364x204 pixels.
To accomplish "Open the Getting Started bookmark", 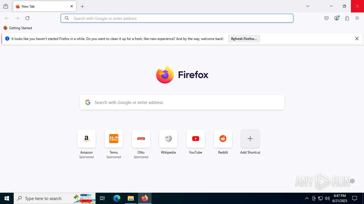I will (18, 28).
